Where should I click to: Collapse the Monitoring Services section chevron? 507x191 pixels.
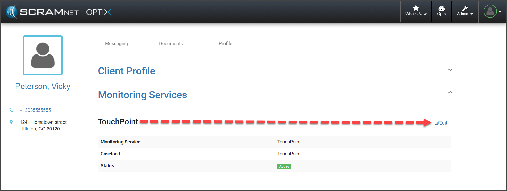(x=450, y=92)
